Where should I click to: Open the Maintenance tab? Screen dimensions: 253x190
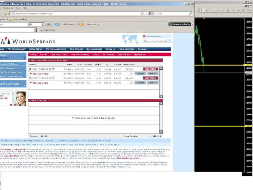(x=139, y=54)
